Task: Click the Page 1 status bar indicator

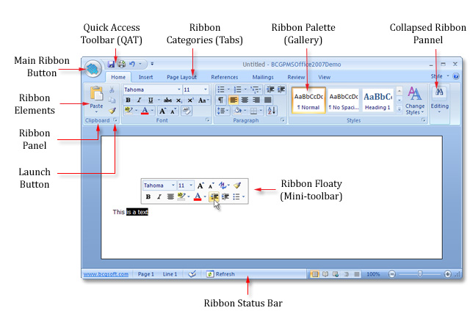Action: pos(145,274)
